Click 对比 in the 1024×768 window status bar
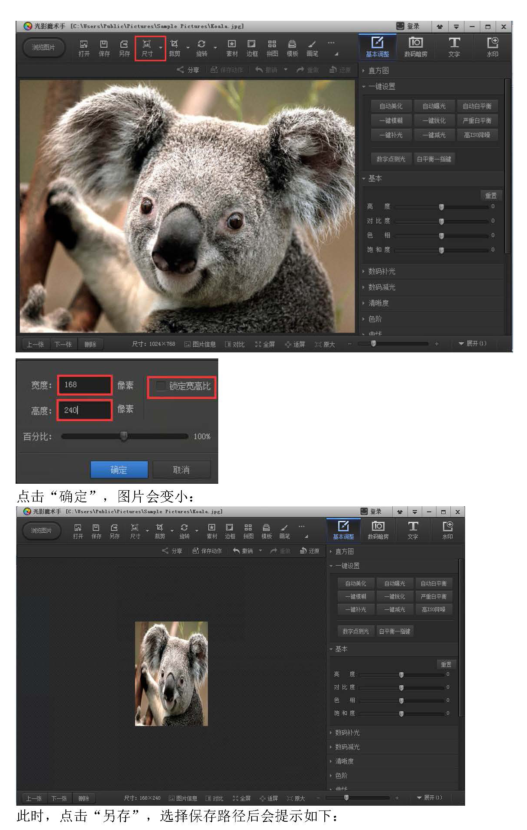 point(235,344)
